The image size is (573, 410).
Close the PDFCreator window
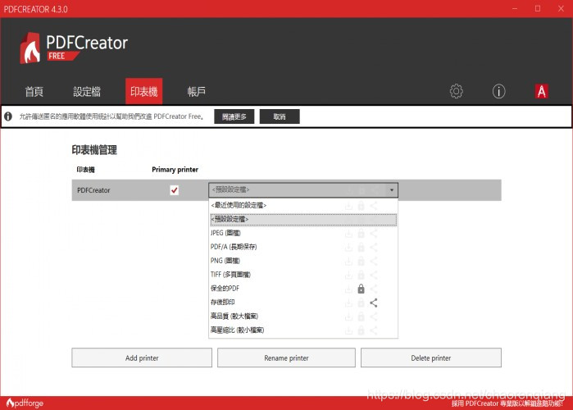tap(561, 8)
